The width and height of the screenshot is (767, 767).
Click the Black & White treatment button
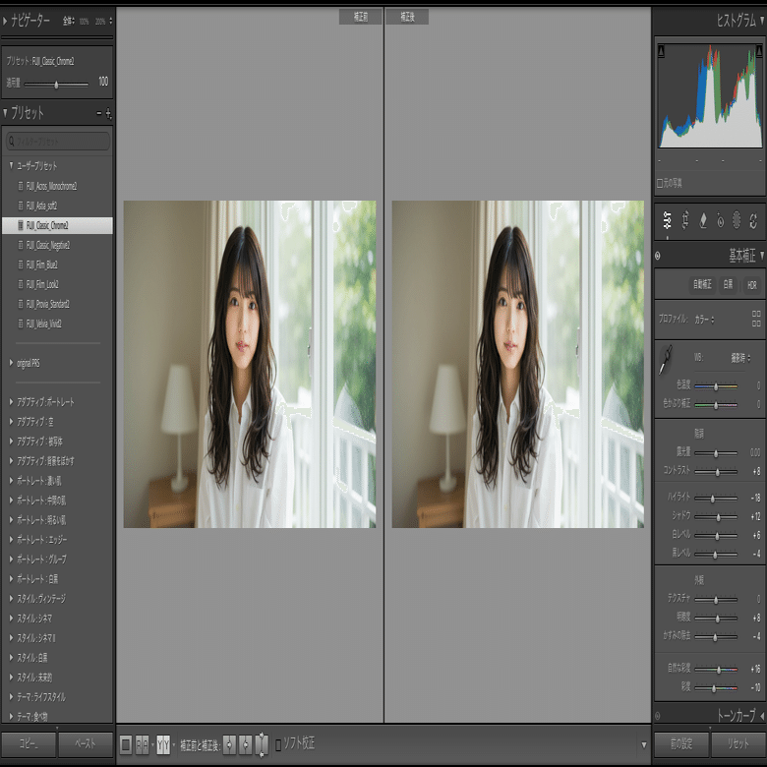click(729, 284)
